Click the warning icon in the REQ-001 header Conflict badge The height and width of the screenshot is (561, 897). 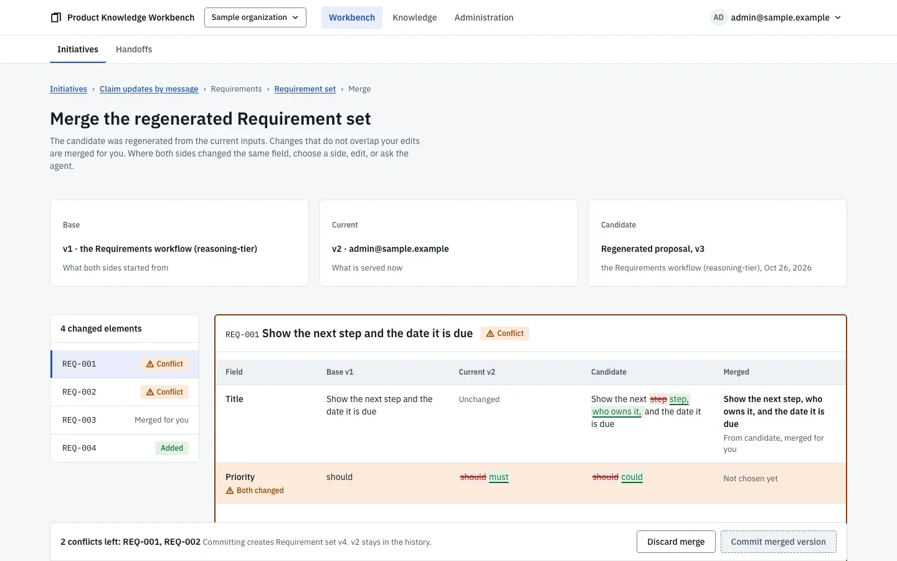pos(490,333)
